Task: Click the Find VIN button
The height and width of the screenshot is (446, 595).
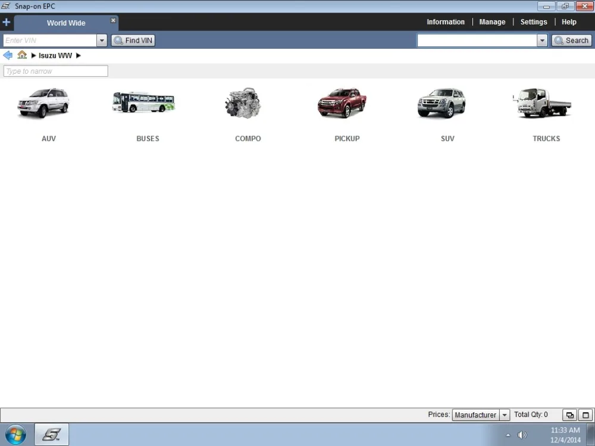Action: (x=133, y=40)
